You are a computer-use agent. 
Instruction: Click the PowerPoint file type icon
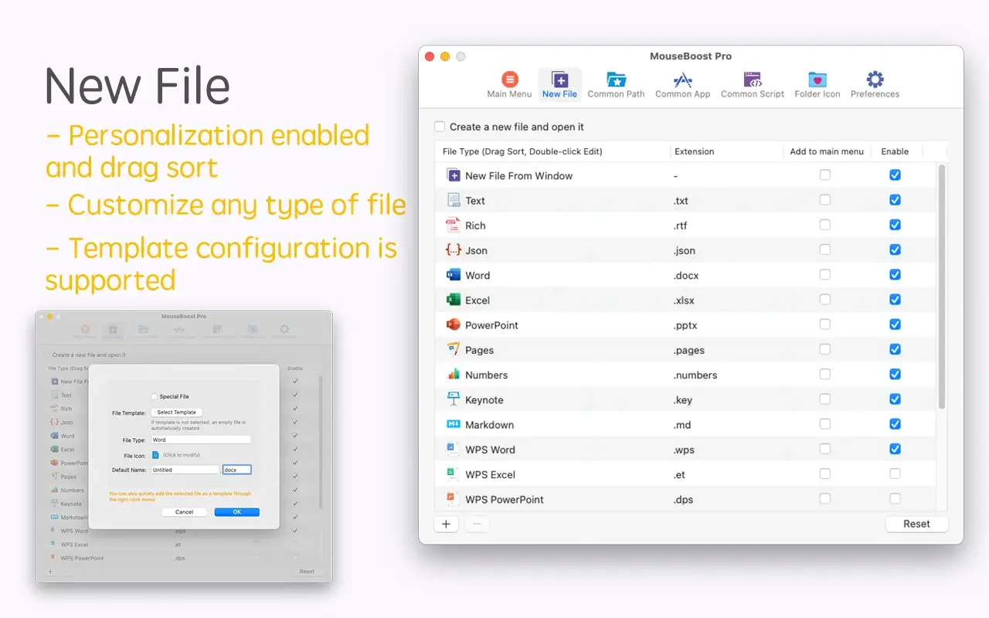point(454,324)
